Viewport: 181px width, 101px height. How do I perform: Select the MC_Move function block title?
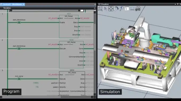coord(72,73)
